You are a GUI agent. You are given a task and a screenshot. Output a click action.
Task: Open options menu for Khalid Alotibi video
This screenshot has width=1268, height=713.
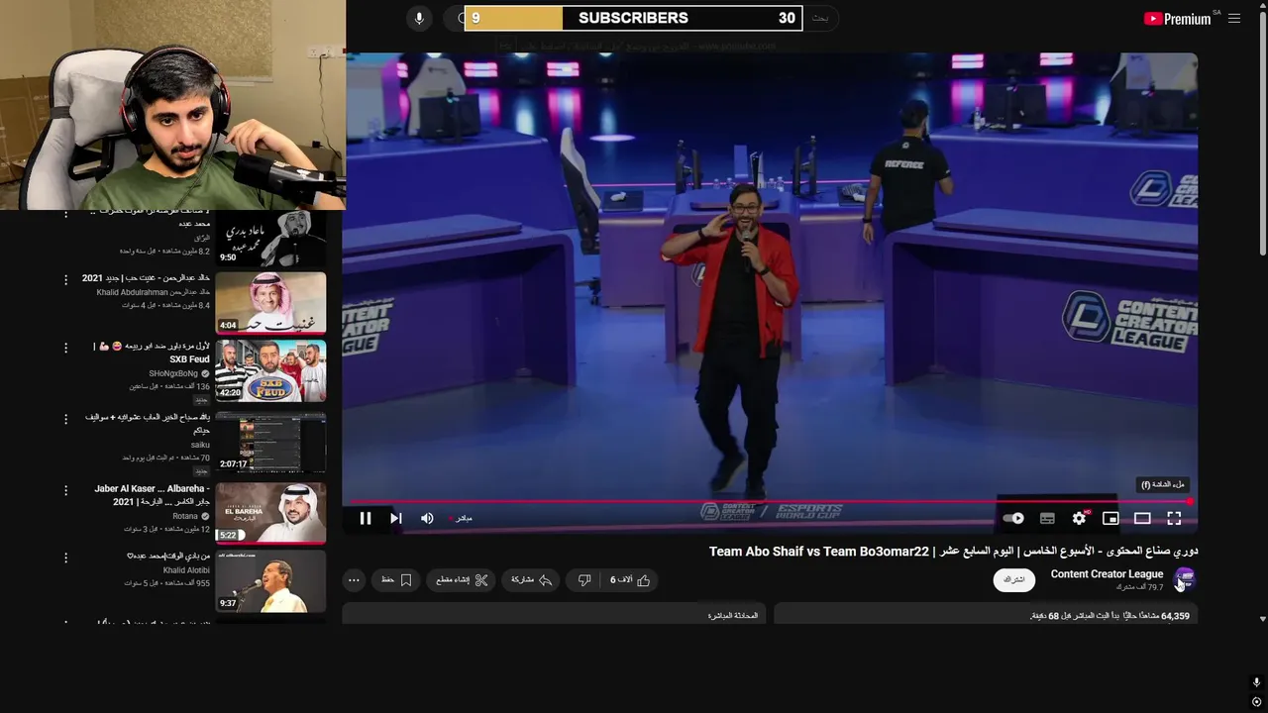click(66, 558)
